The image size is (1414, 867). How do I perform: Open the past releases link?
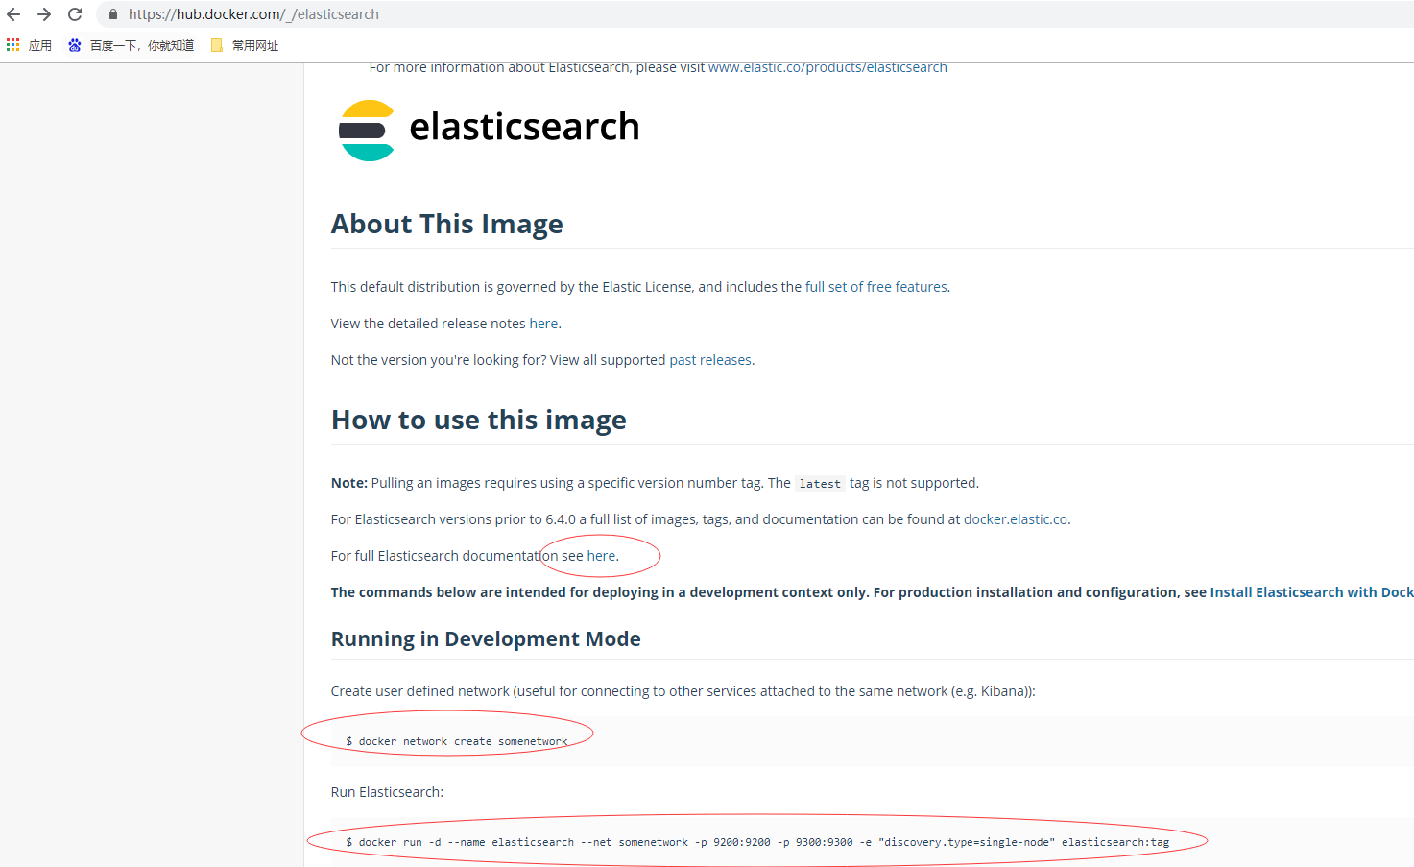(710, 360)
